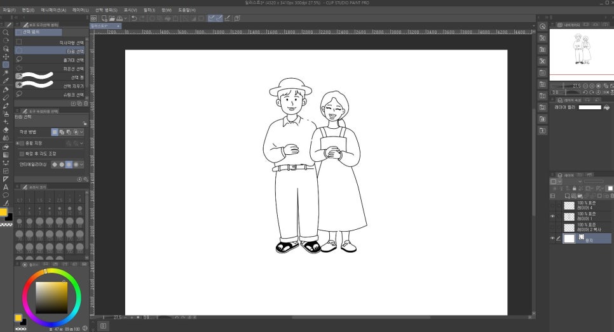614x332 pixels.
Task: Open 표시(V) menu
Action: 130,10
